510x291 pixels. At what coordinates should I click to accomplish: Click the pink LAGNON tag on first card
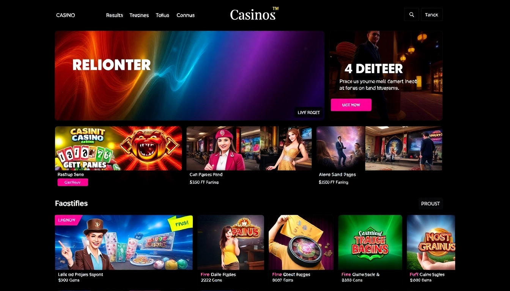tap(67, 220)
